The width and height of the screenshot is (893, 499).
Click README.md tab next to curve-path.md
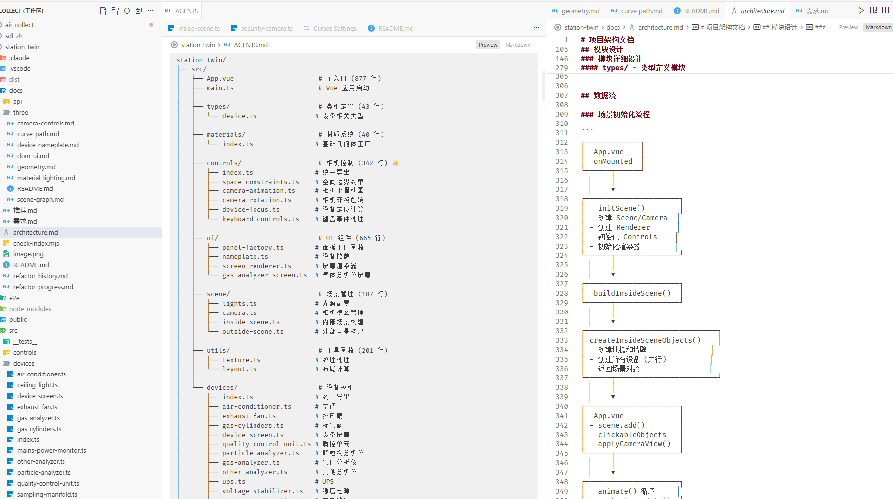(697, 11)
